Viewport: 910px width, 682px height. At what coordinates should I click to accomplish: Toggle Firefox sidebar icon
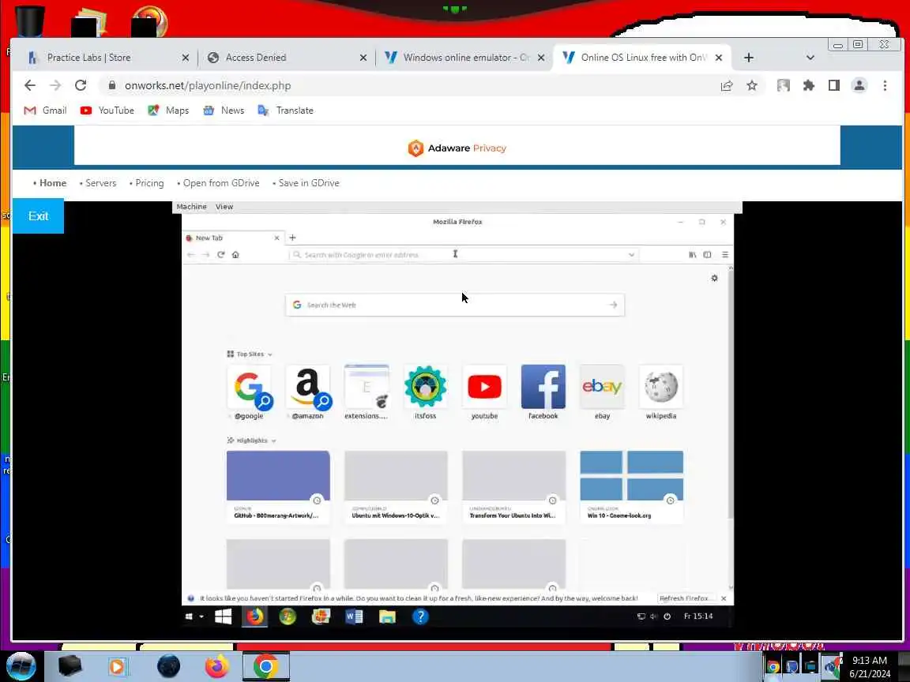point(707,255)
